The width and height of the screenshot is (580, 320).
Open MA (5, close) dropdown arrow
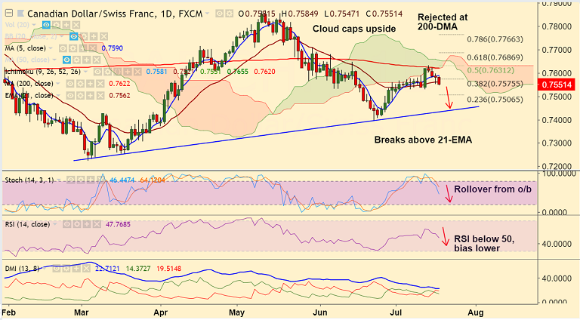tap(51, 48)
